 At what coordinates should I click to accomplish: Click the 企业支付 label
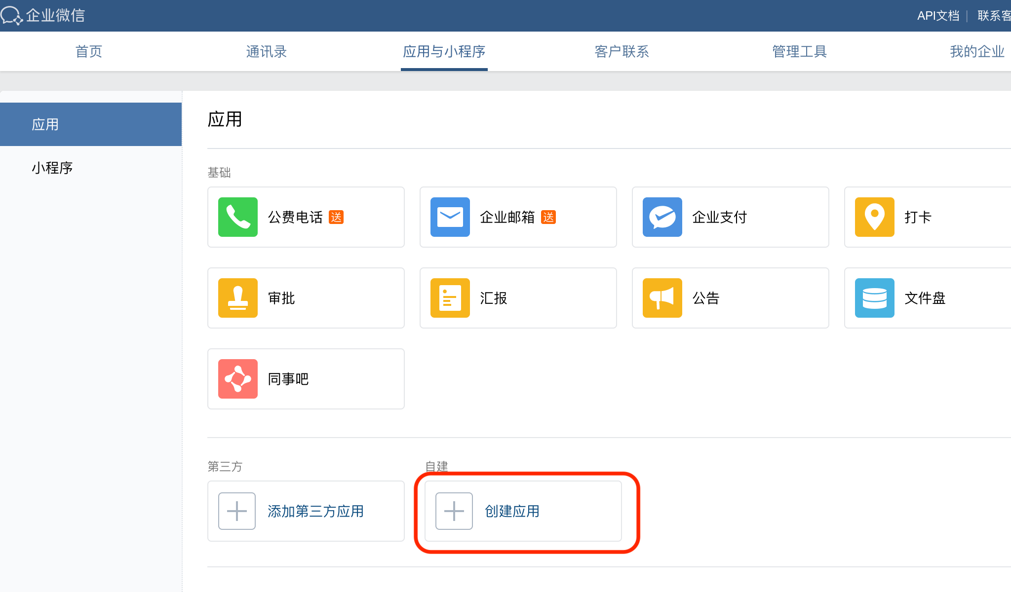[x=720, y=217]
